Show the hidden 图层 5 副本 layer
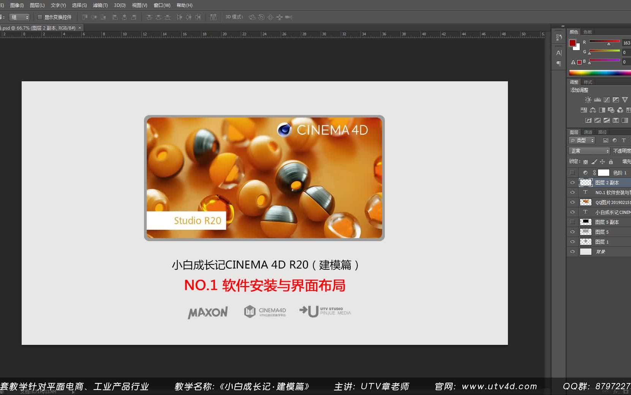Image resolution: width=631 pixels, height=395 pixels. click(x=572, y=222)
